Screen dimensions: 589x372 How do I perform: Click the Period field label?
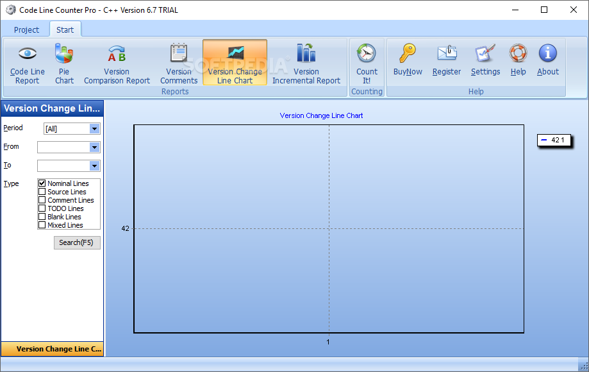pos(13,128)
